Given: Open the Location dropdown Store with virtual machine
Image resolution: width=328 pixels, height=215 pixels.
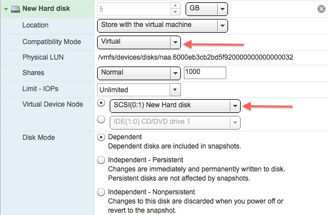Looking at the screenshot, I should [163, 25].
